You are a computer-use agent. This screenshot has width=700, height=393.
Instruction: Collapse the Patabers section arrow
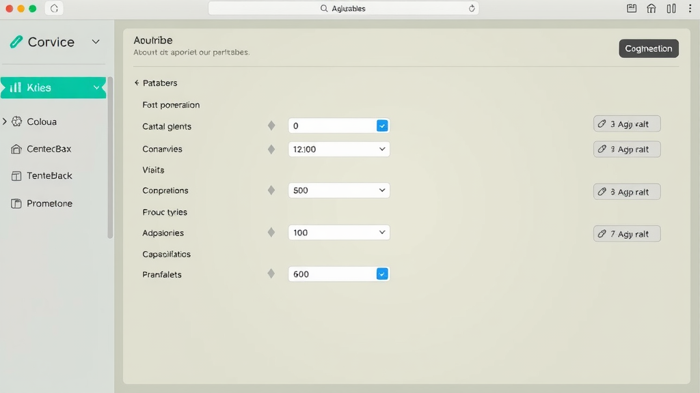137,83
